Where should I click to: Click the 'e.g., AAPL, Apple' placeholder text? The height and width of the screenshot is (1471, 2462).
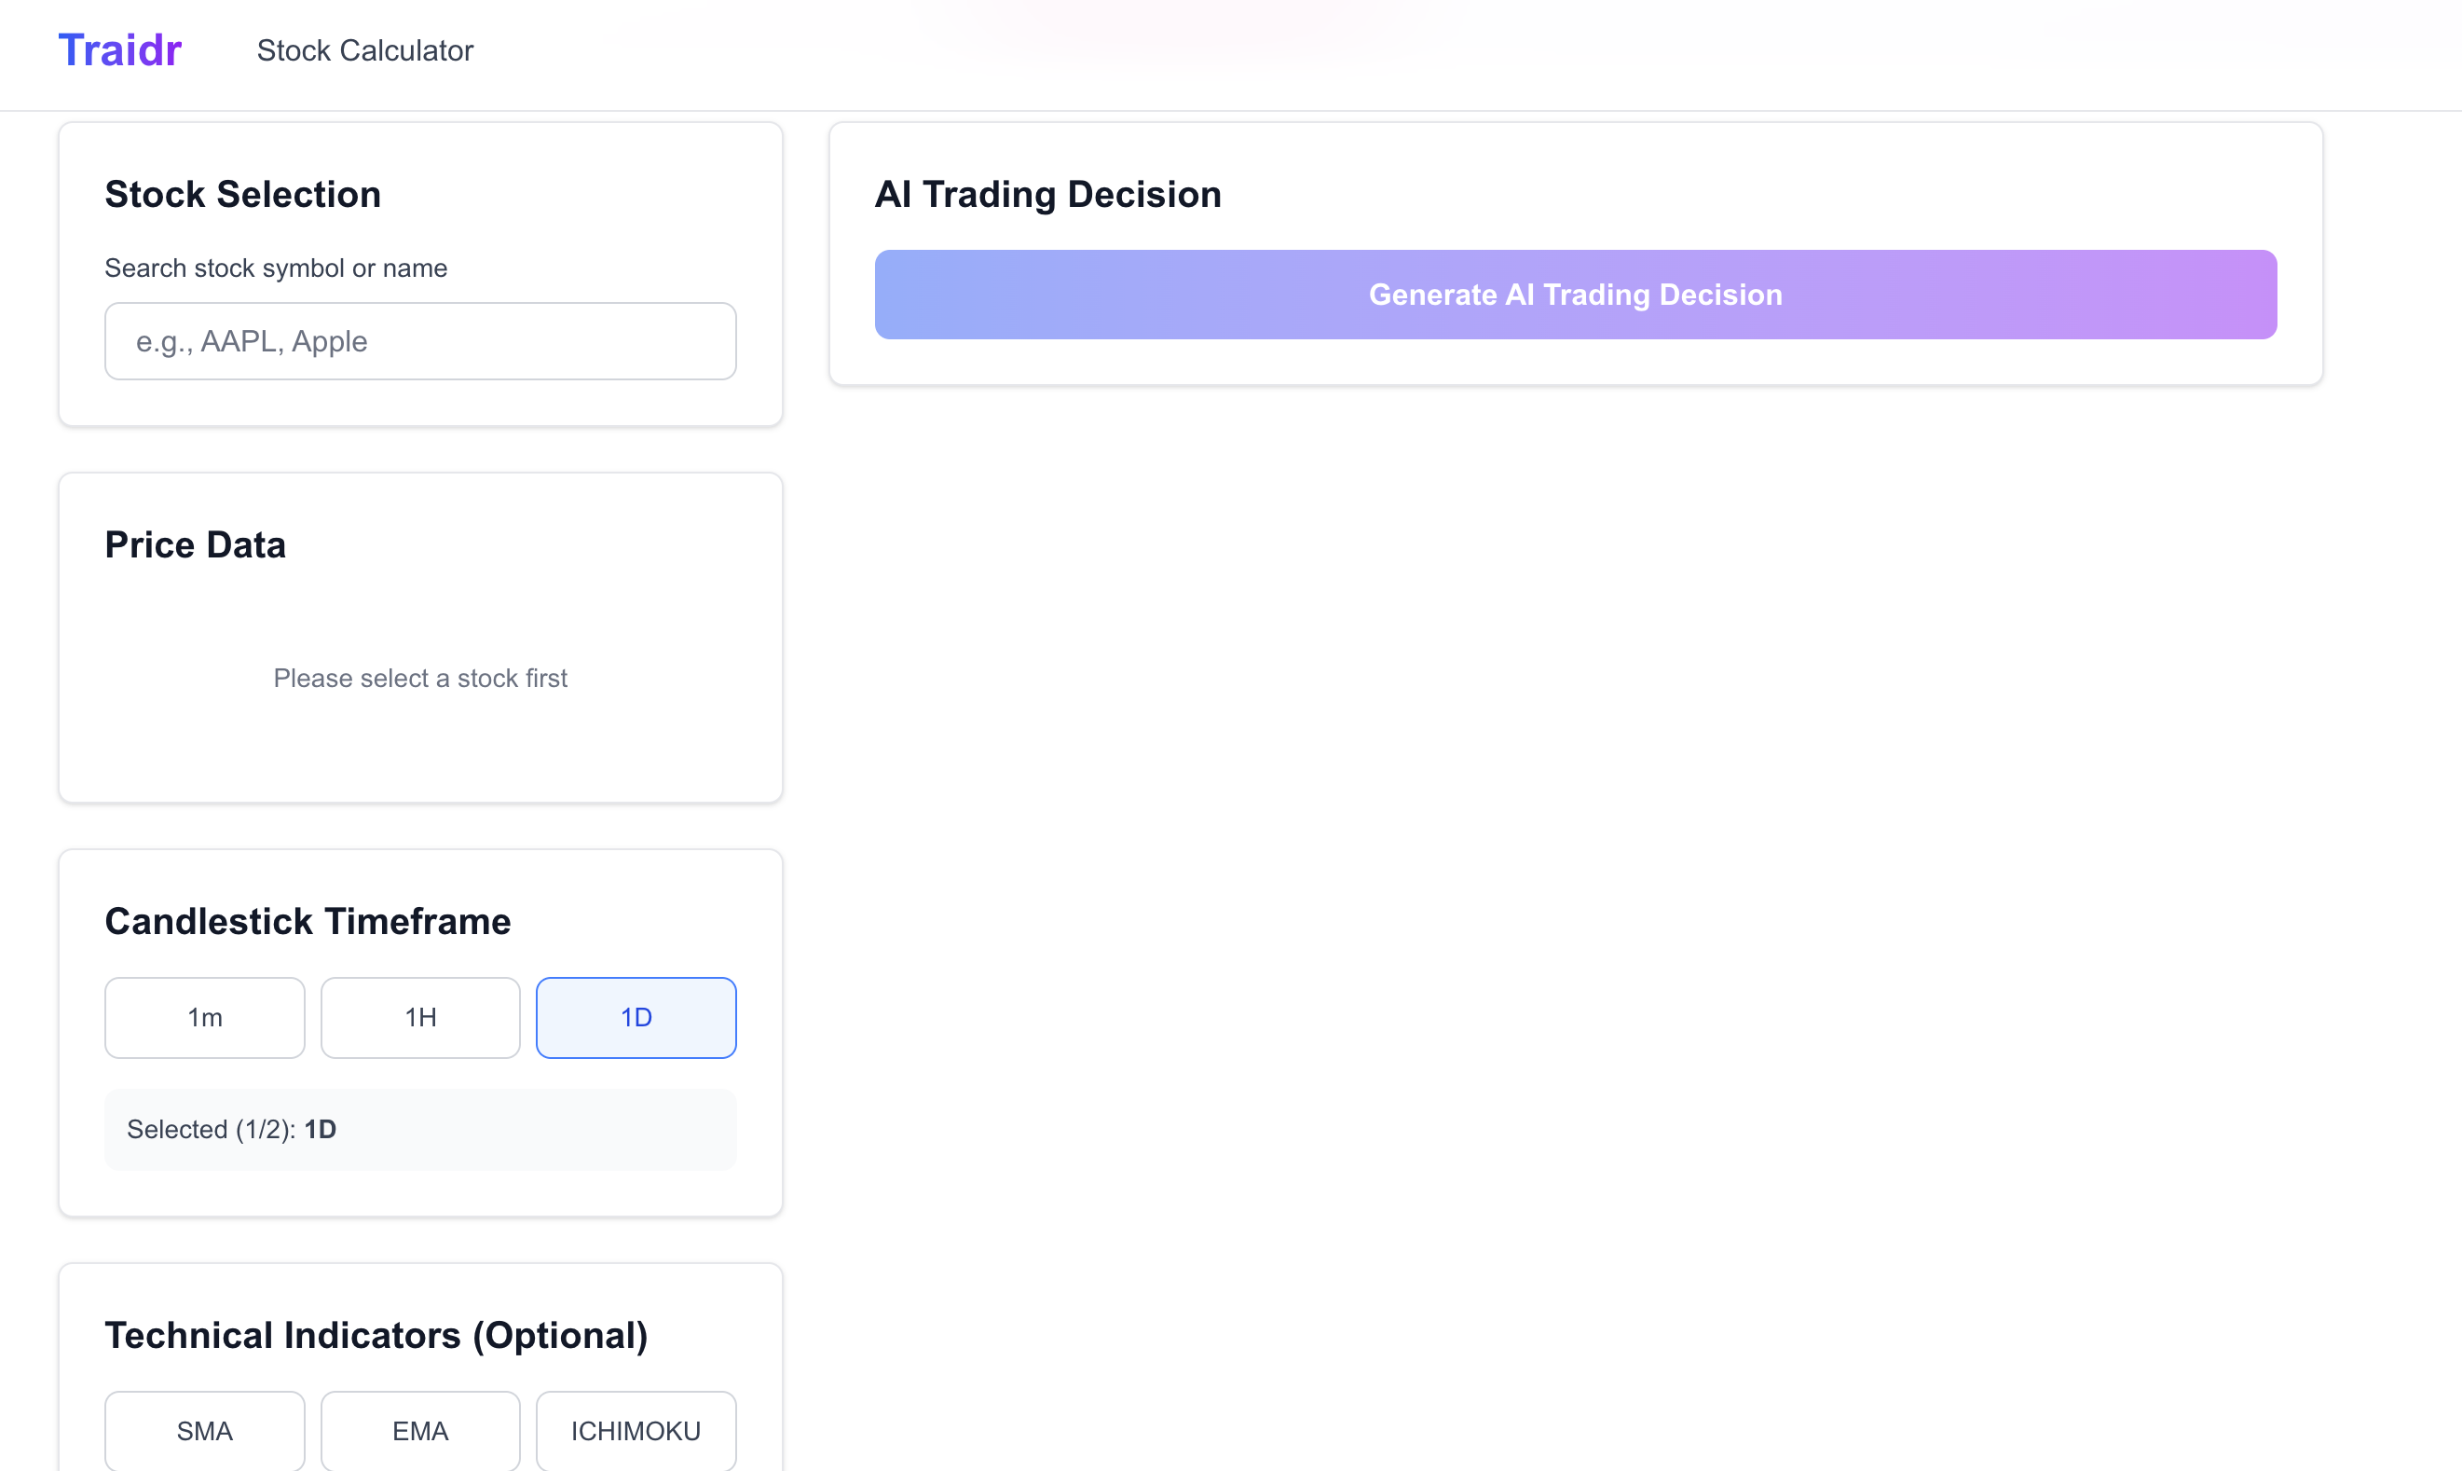pos(252,341)
